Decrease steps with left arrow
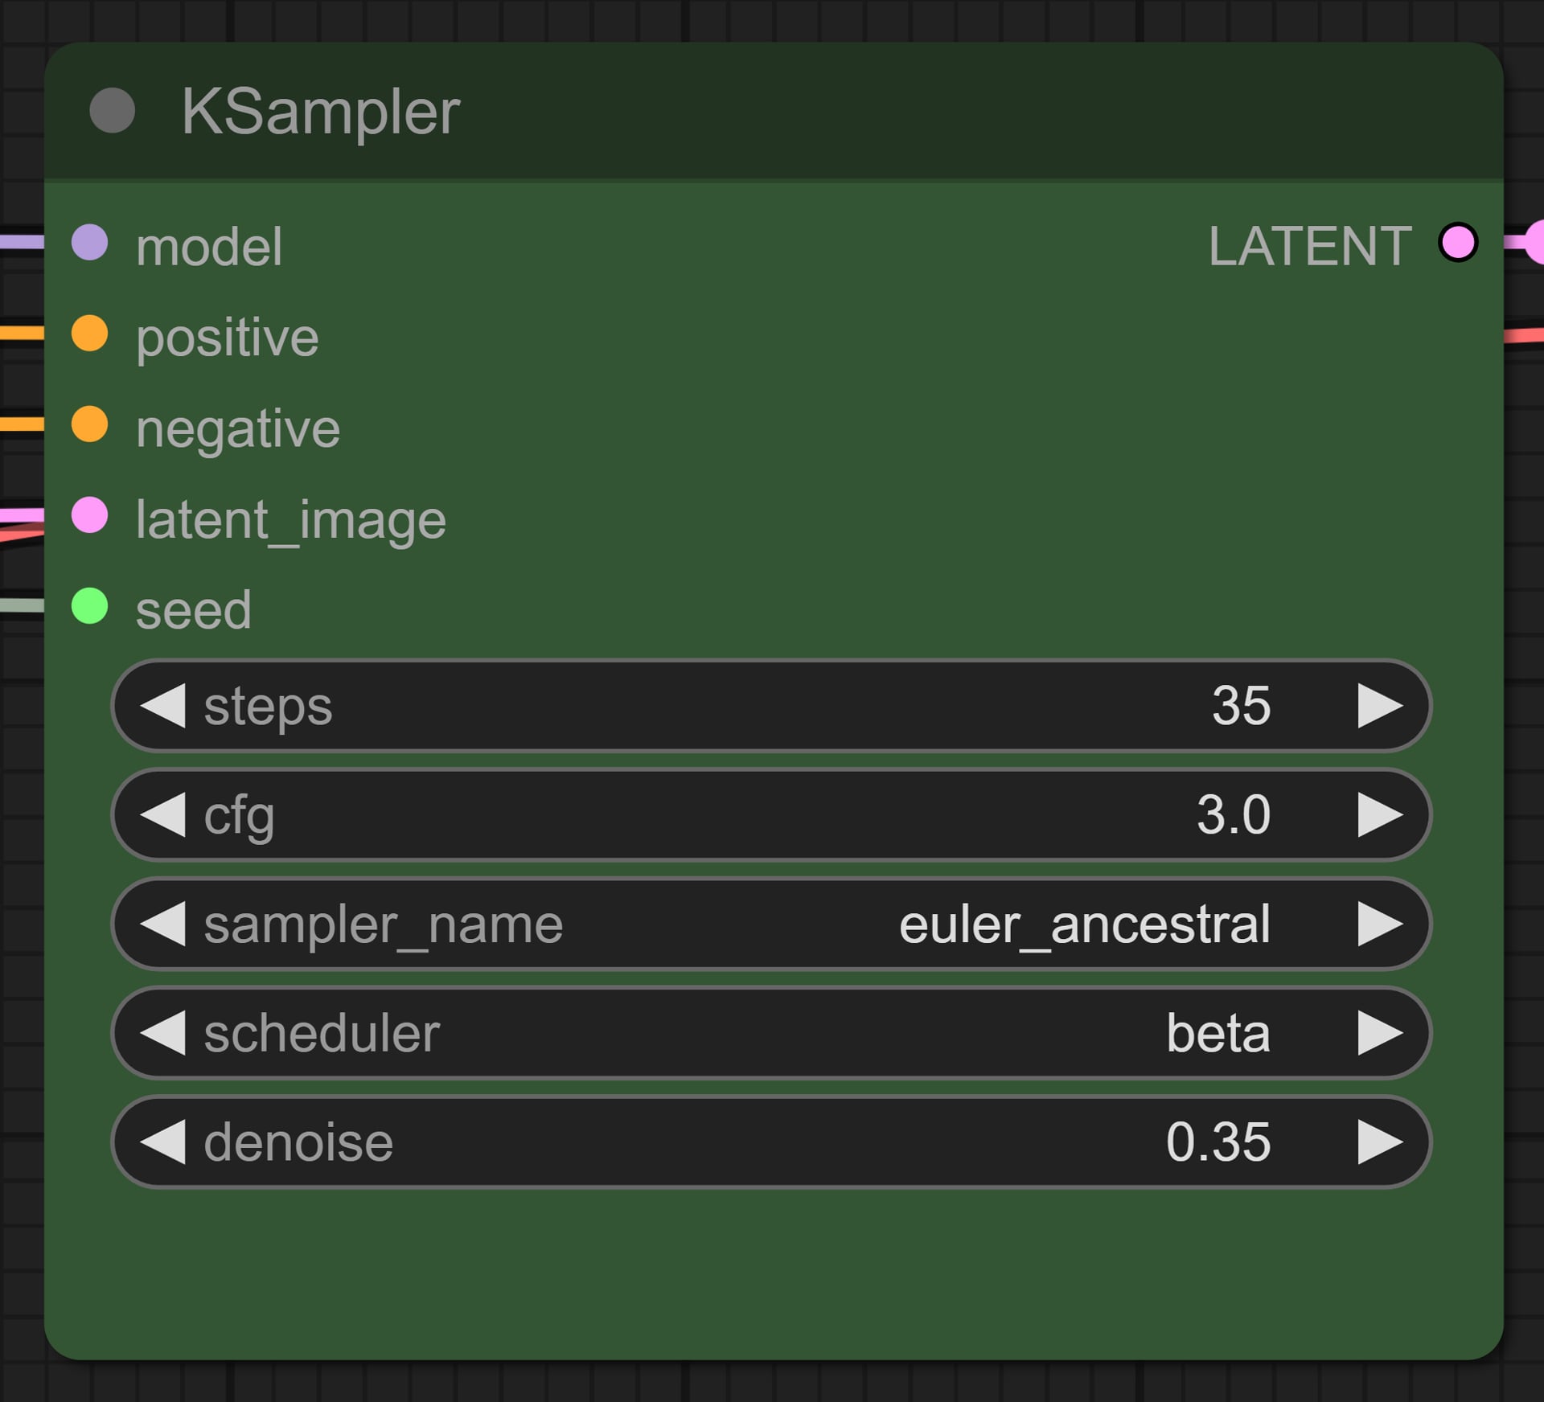The height and width of the screenshot is (1402, 1544). [163, 705]
